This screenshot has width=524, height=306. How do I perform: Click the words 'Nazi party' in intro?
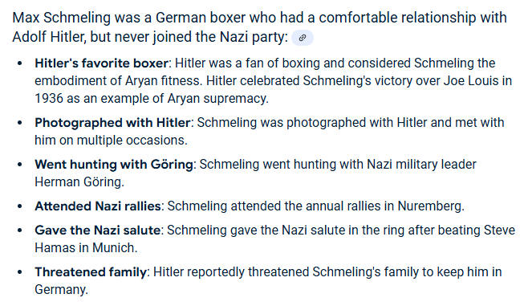click(252, 37)
